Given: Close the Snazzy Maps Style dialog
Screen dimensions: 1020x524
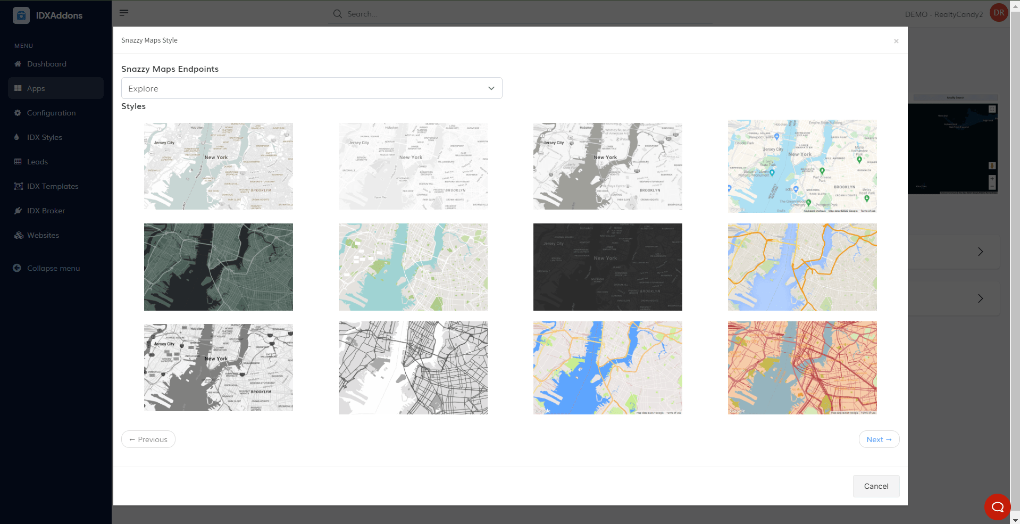Looking at the screenshot, I should [896, 41].
